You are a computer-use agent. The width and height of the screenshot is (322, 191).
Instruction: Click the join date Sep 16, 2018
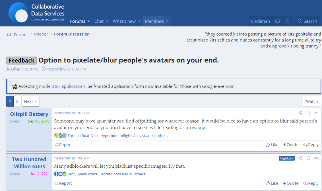click(x=39, y=121)
